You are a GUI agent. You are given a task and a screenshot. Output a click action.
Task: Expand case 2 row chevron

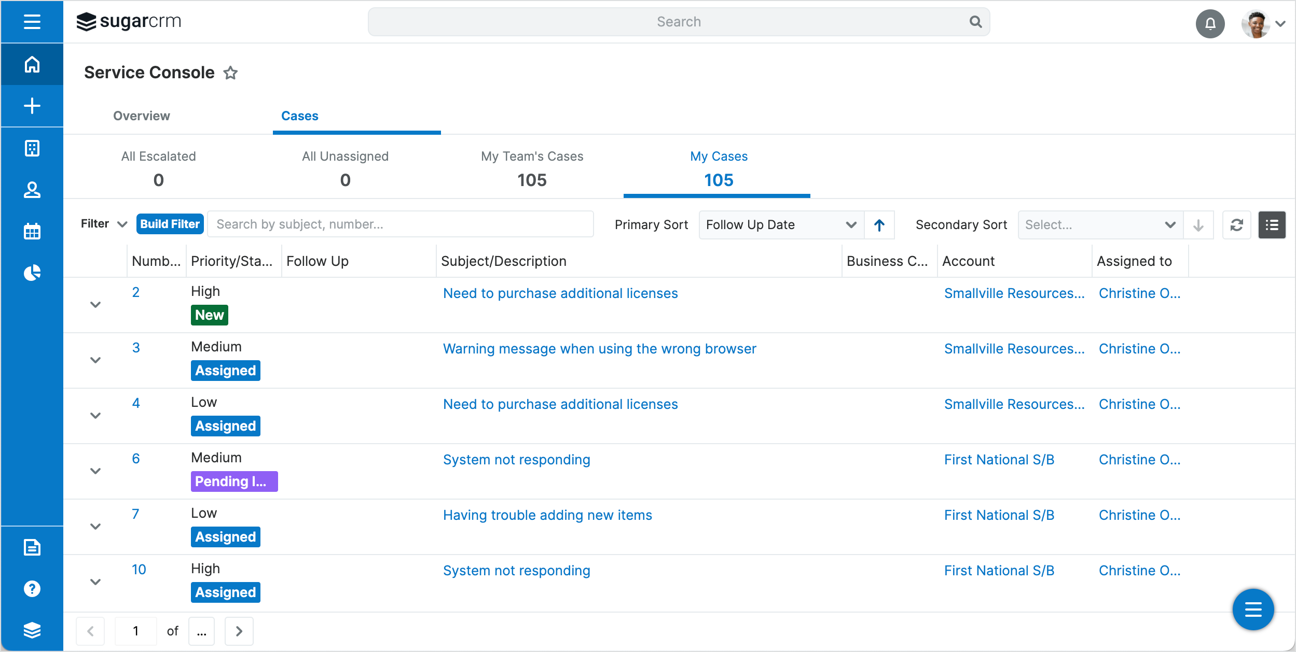tap(95, 305)
